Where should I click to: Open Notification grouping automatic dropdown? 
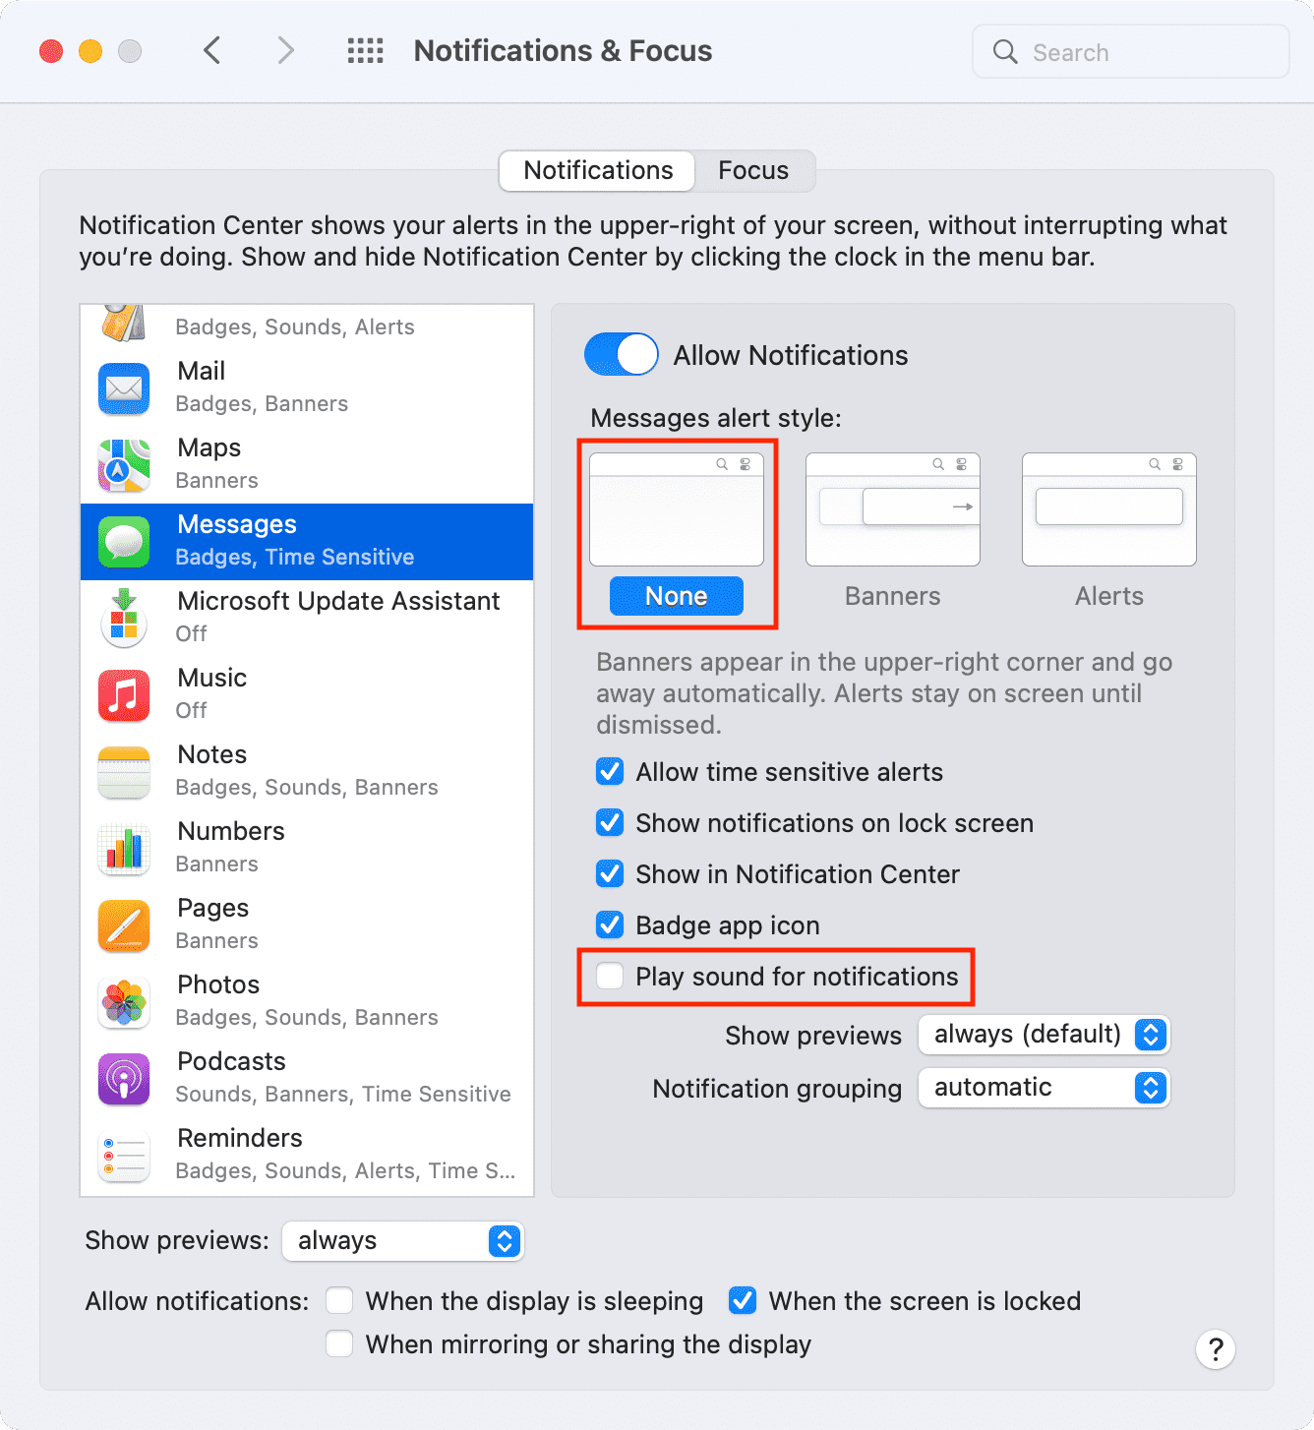(x=1044, y=1088)
